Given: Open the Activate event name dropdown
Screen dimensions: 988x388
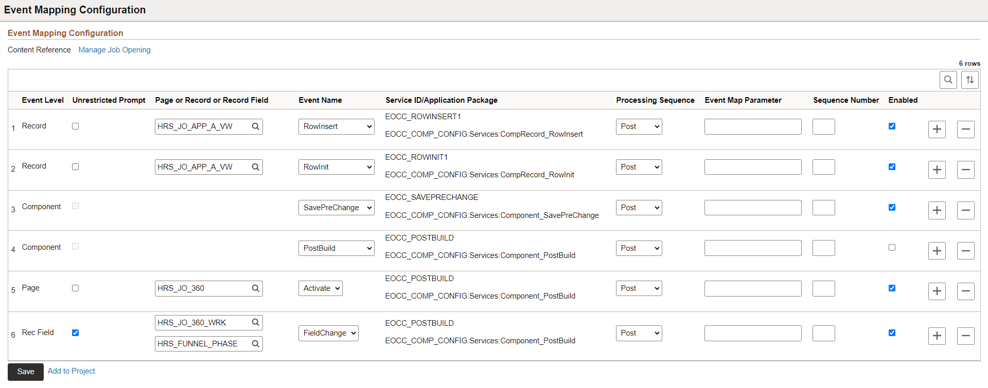Looking at the screenshot, I should 320,288.
